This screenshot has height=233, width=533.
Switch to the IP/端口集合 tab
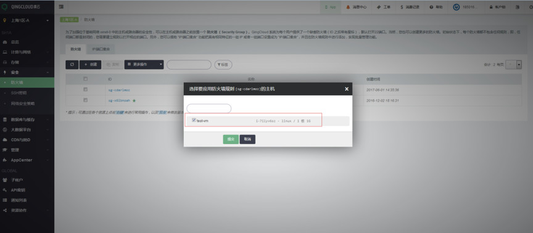[101, 49]
